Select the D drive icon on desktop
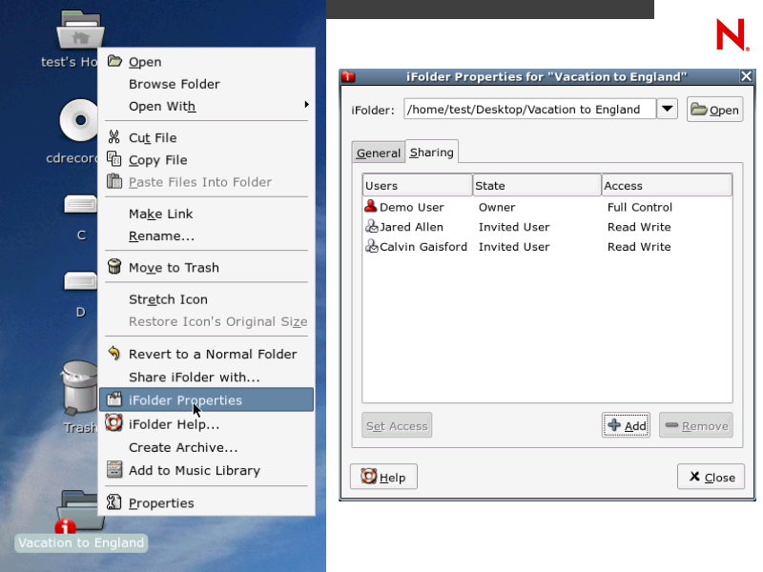 tap(81, 281)
